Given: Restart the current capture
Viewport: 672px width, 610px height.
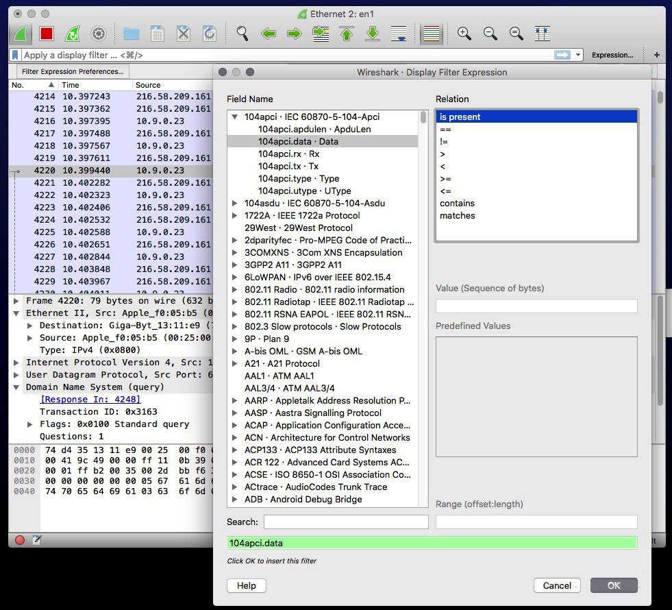Looking at the screenshot, I should coord(73,34).
